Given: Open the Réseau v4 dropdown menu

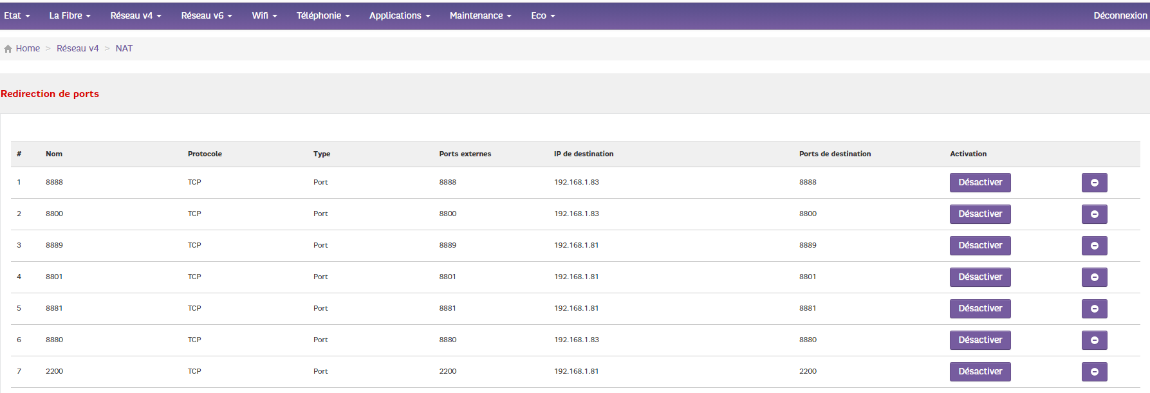Looking at the screenshot, I should click(136, 15).
